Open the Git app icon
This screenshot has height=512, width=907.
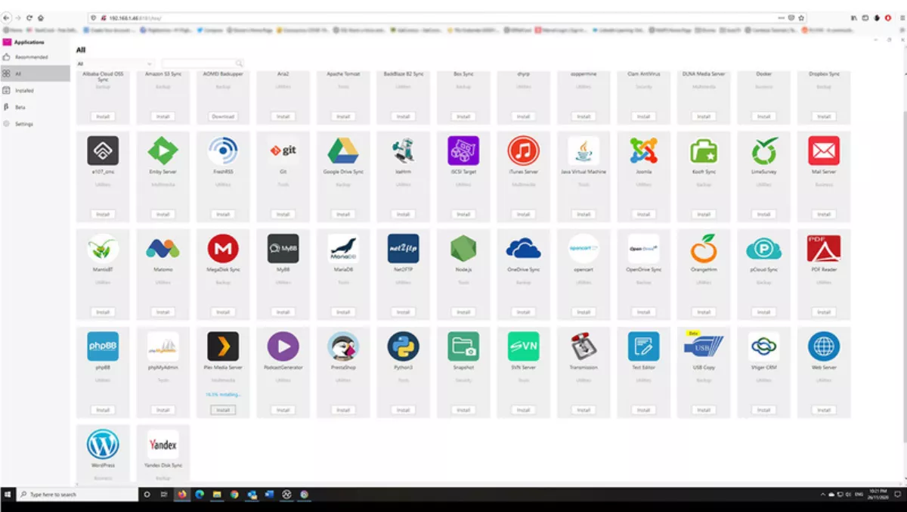coord(283,150)
